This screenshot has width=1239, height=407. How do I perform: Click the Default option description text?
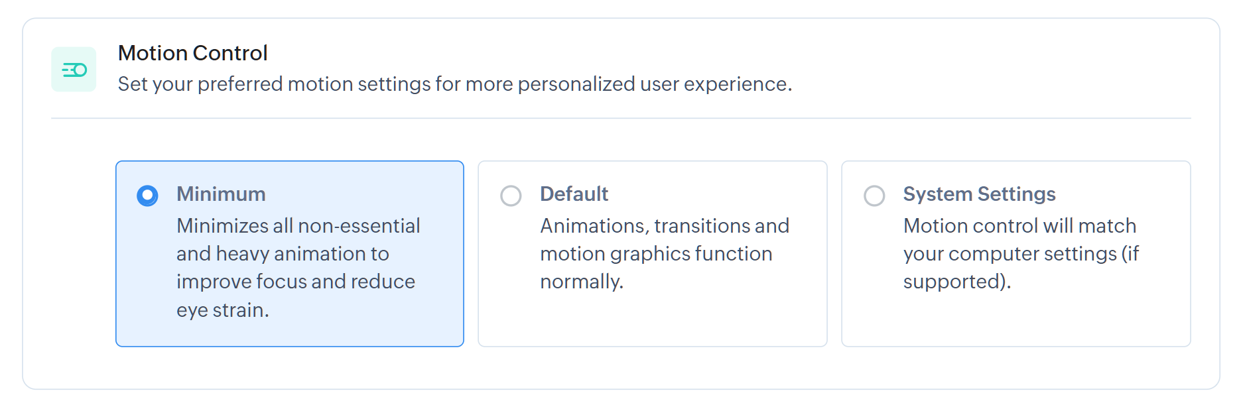[x=664, y=253]
